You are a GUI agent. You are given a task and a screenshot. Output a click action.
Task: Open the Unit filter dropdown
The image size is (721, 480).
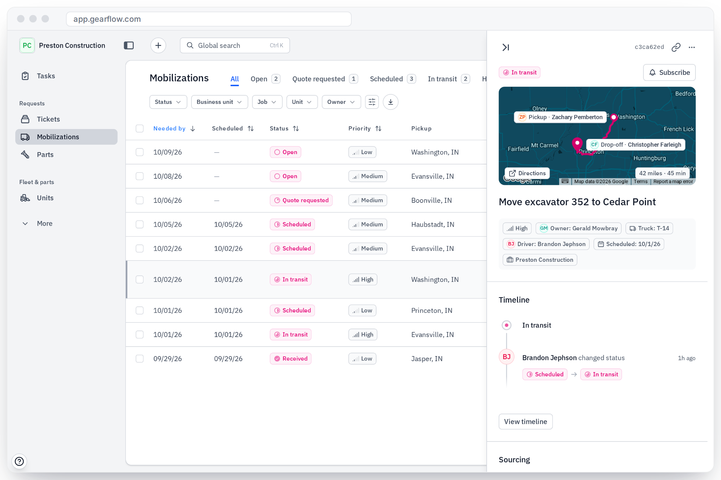[x=302, y=102]
